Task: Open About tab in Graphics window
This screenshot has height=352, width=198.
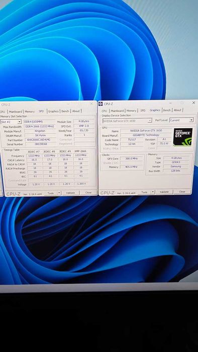Action: [177, 110]
